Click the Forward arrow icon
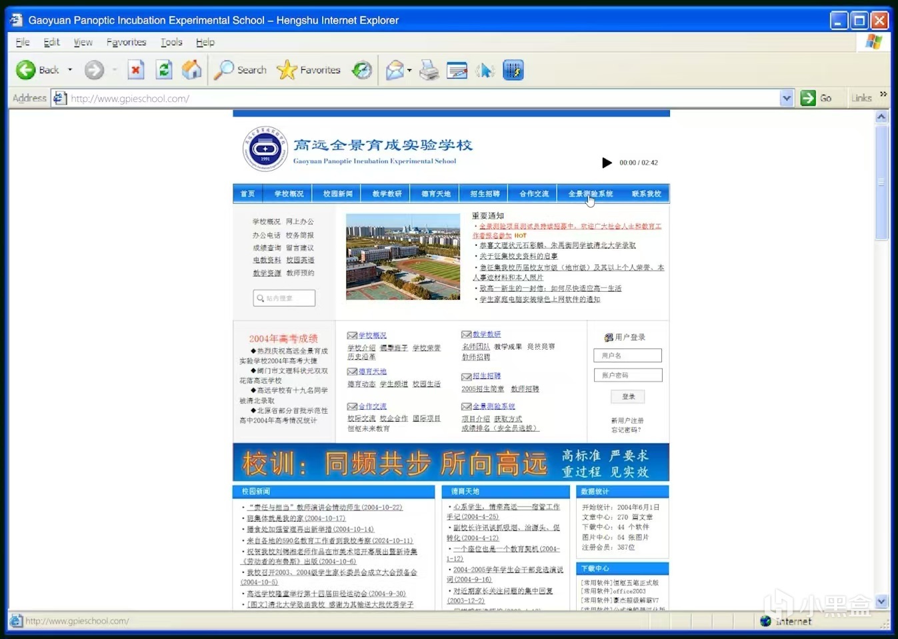The width and height of the screenshot is (898, 639). (x=94, y=70)
